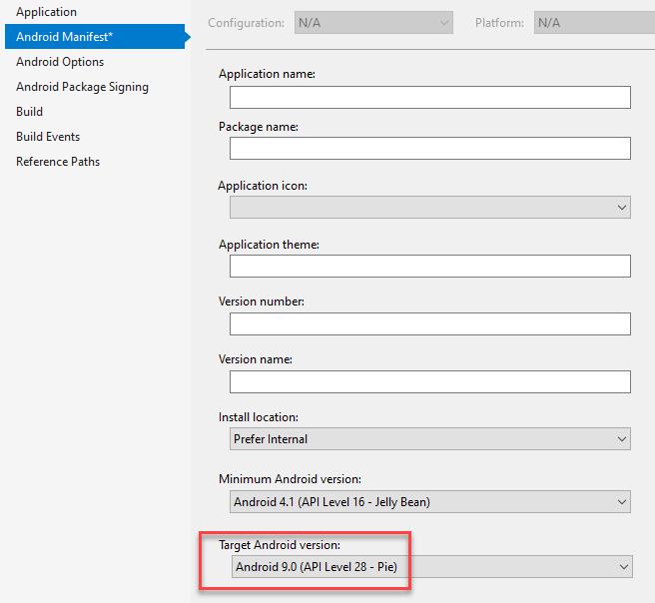Expand the Application icon dropdown

point(429,207)
